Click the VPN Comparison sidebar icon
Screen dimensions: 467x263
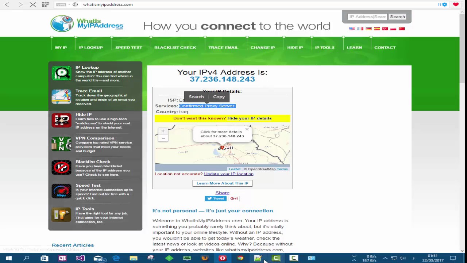[x=61, y=144]
